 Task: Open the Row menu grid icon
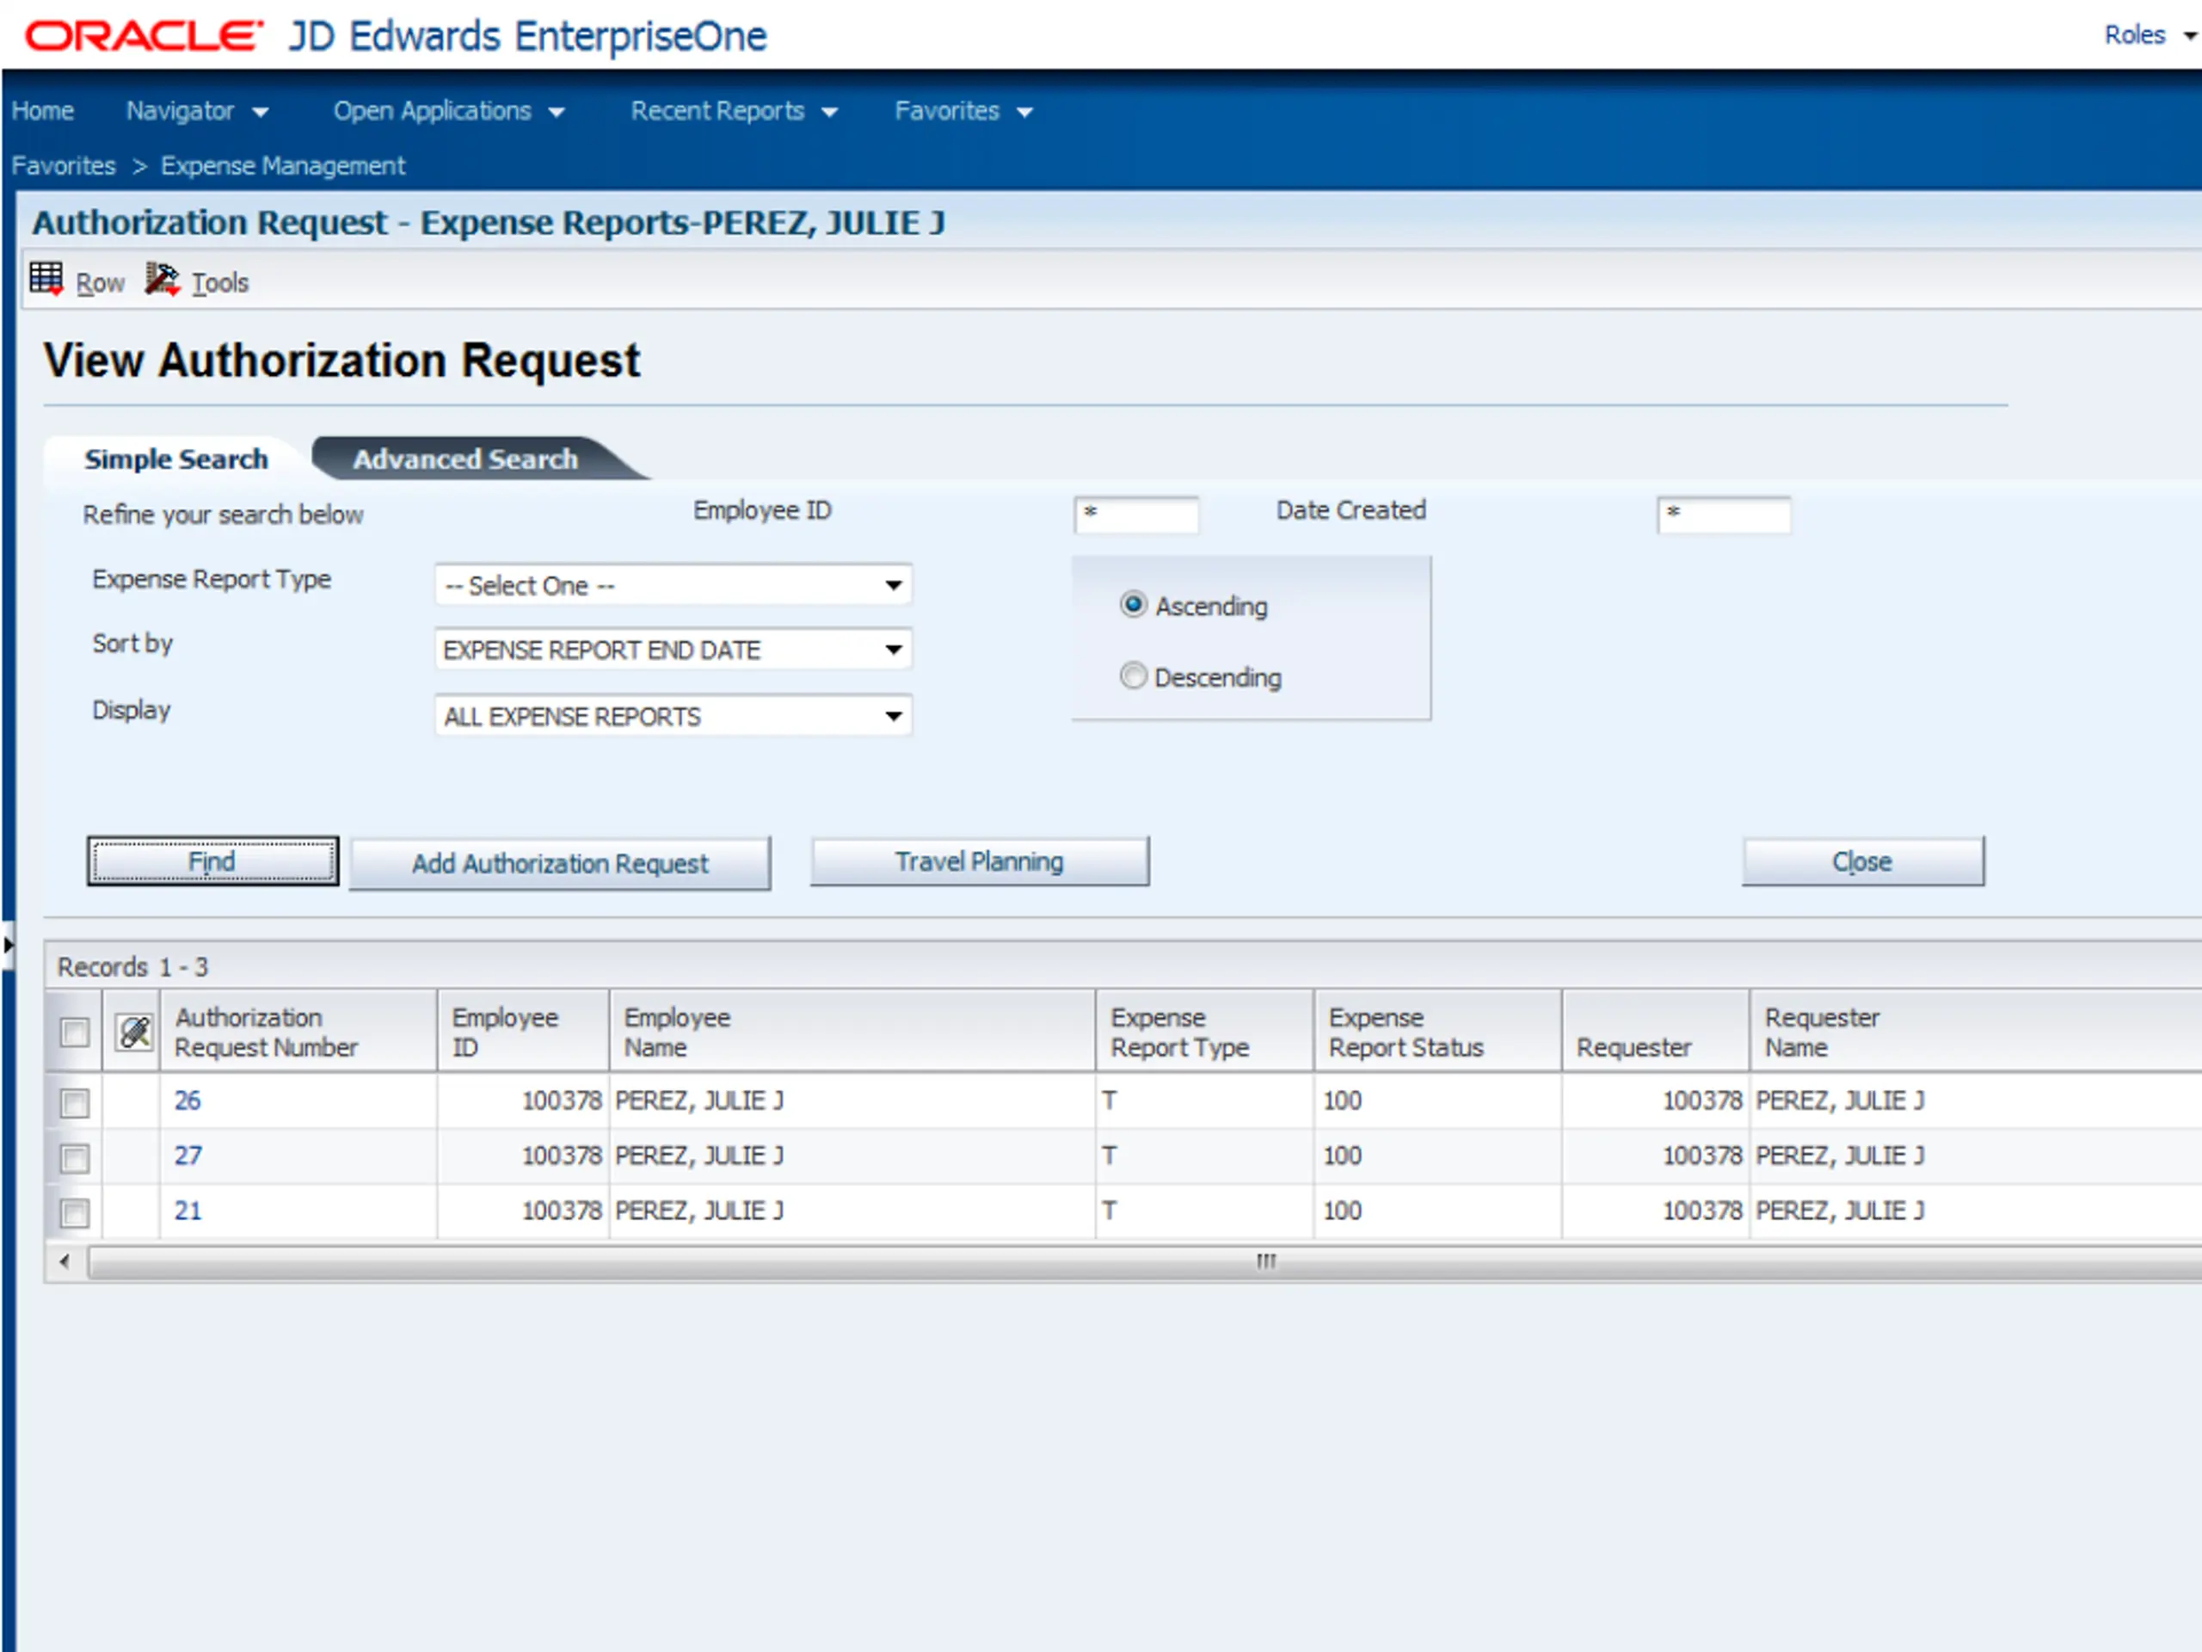tap(46, 279)
